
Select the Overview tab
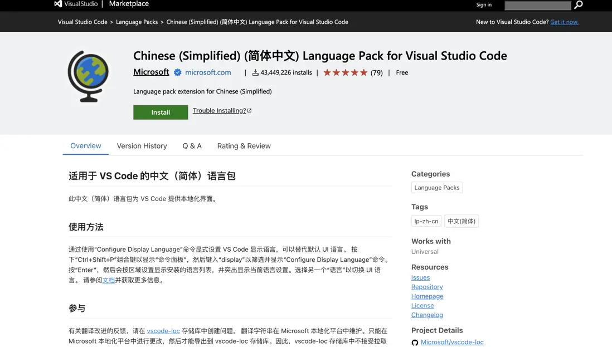click(x=85, y=145)
